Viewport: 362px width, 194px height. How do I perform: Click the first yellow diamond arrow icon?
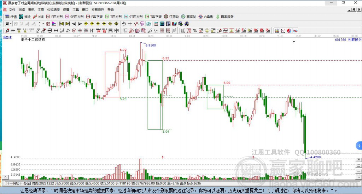click(x=86, y=24)
